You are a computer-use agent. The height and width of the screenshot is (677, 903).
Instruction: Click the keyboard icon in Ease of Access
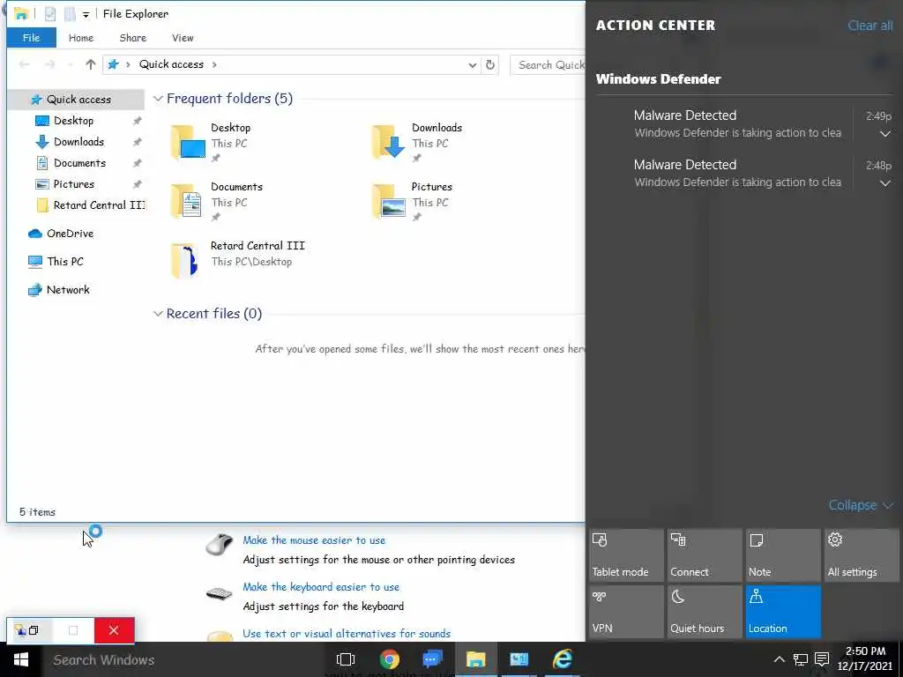[x=220, y=593]
